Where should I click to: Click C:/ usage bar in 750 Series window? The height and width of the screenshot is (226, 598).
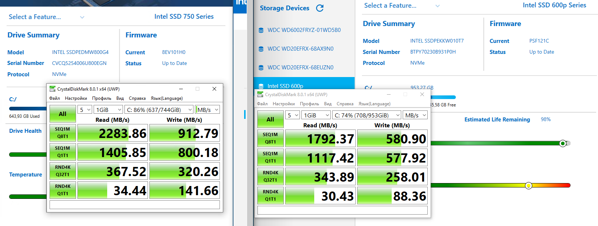pos(28,109)
